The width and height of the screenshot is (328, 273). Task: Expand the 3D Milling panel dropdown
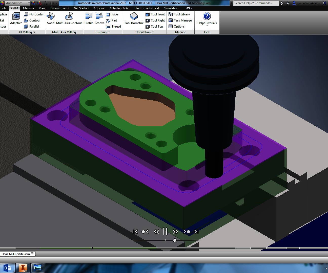point(34,32)
